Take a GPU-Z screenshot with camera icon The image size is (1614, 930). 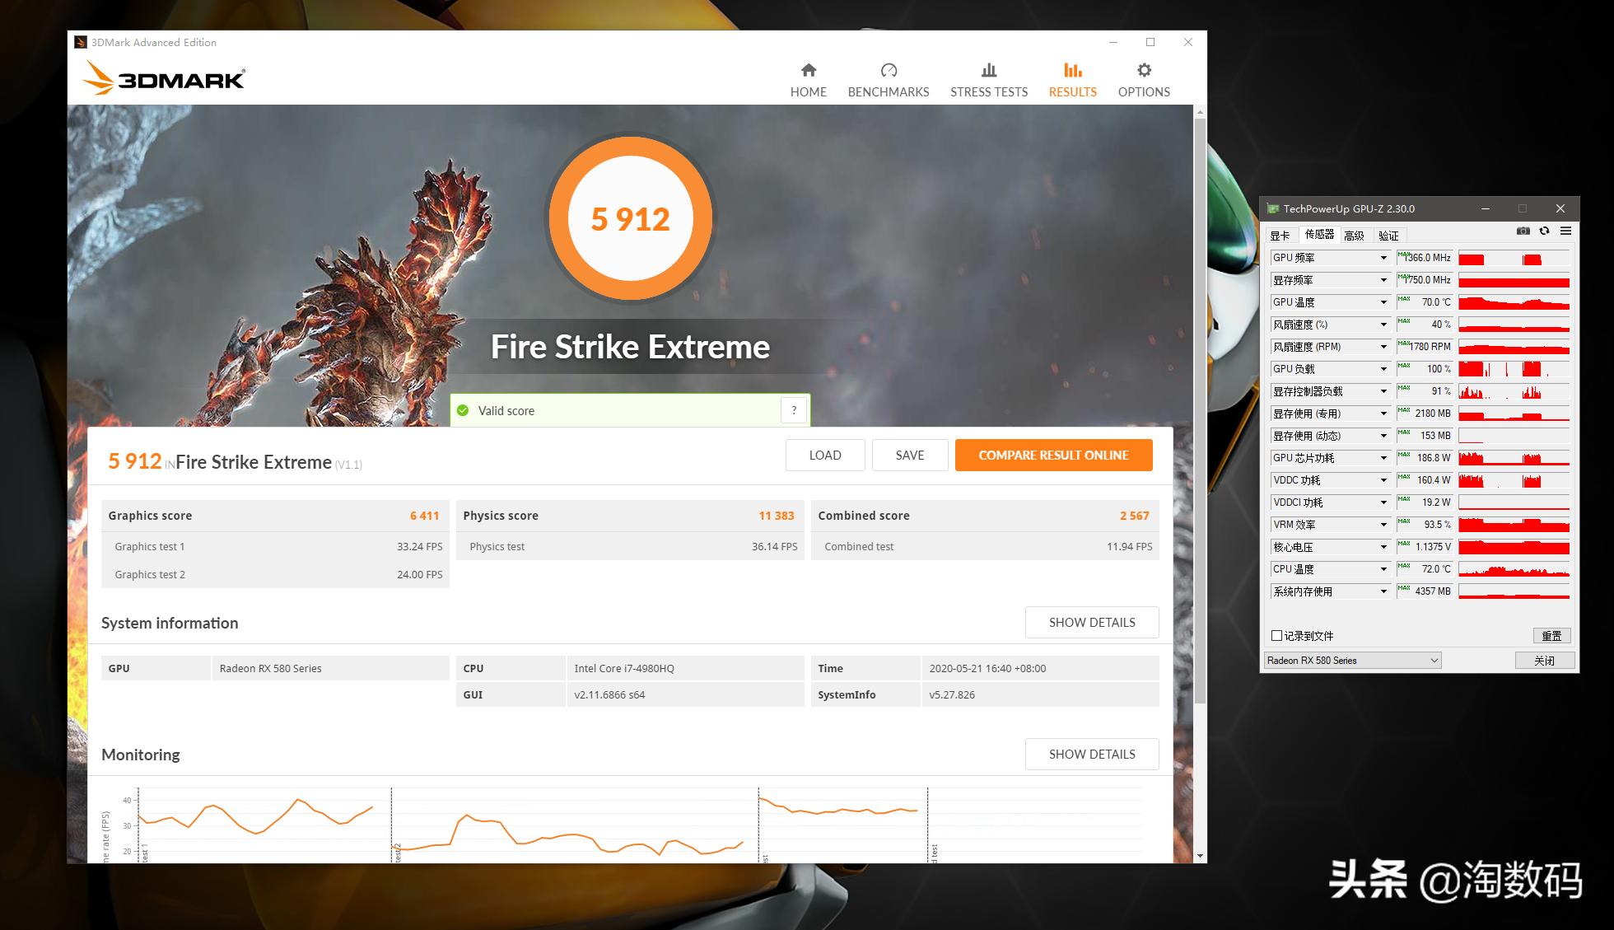(1523, 231)
